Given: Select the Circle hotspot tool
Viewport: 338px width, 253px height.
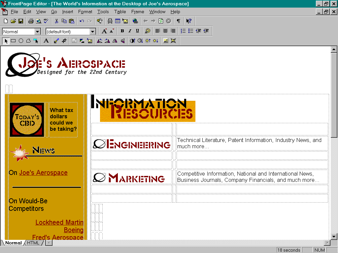Looking at the screenshot, I should pyautogui.click(x=21, y=41).
